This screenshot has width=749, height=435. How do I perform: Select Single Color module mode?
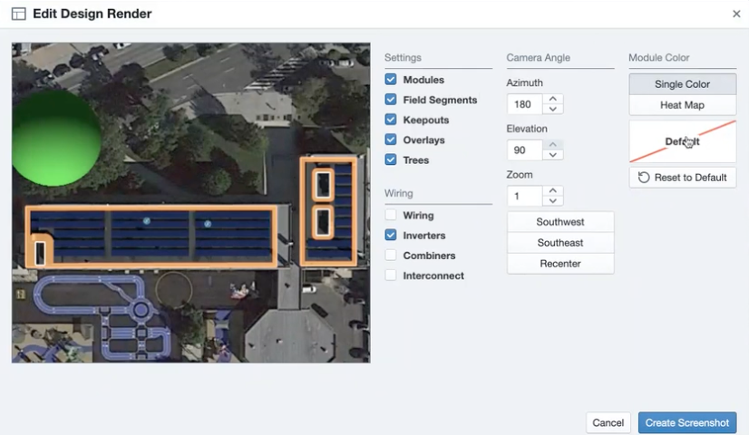682,84
